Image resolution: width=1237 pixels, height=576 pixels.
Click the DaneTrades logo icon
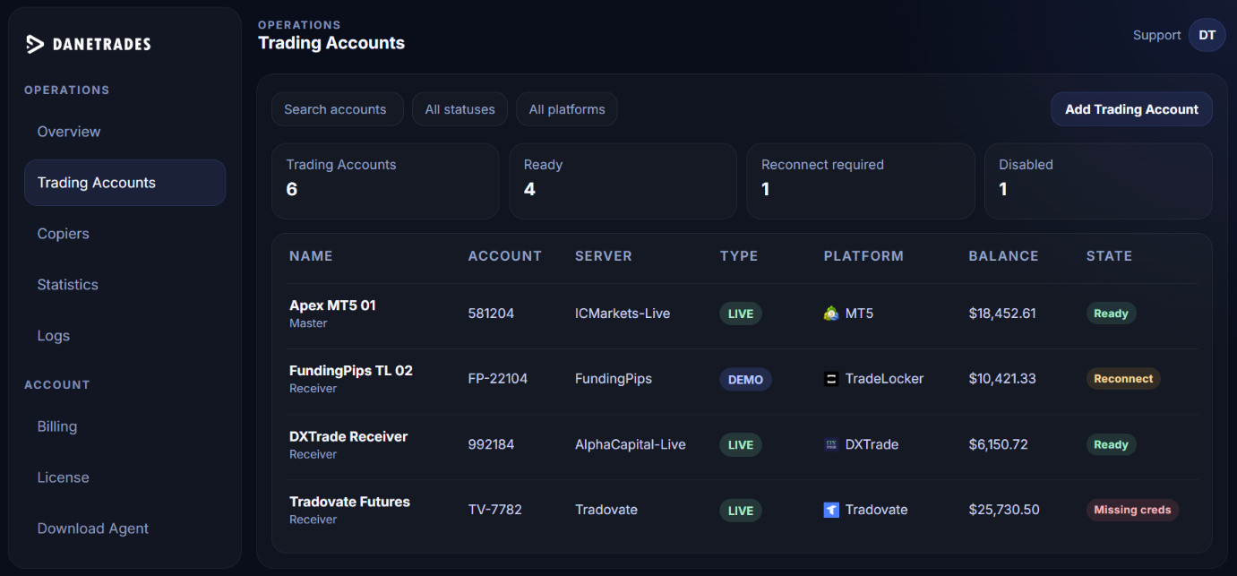(35, 44)
